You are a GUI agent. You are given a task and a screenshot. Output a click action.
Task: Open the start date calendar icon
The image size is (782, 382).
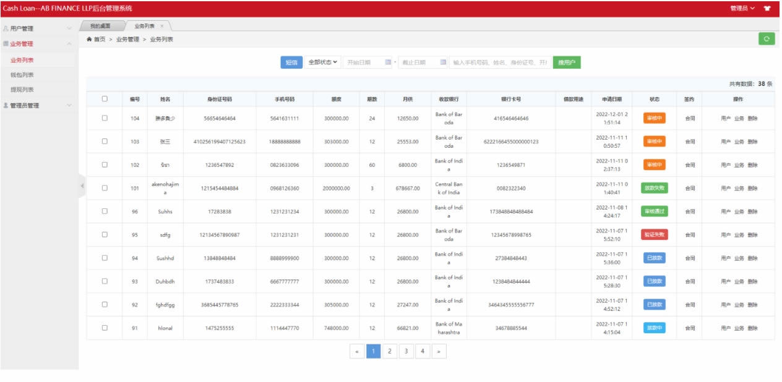388,62
